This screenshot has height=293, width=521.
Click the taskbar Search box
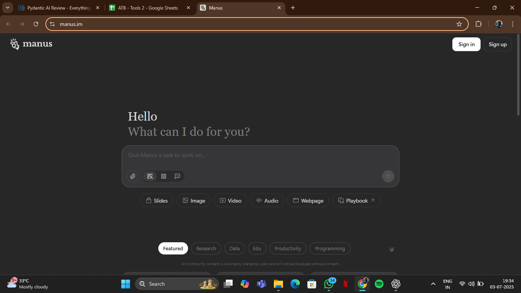click(177, 284)
